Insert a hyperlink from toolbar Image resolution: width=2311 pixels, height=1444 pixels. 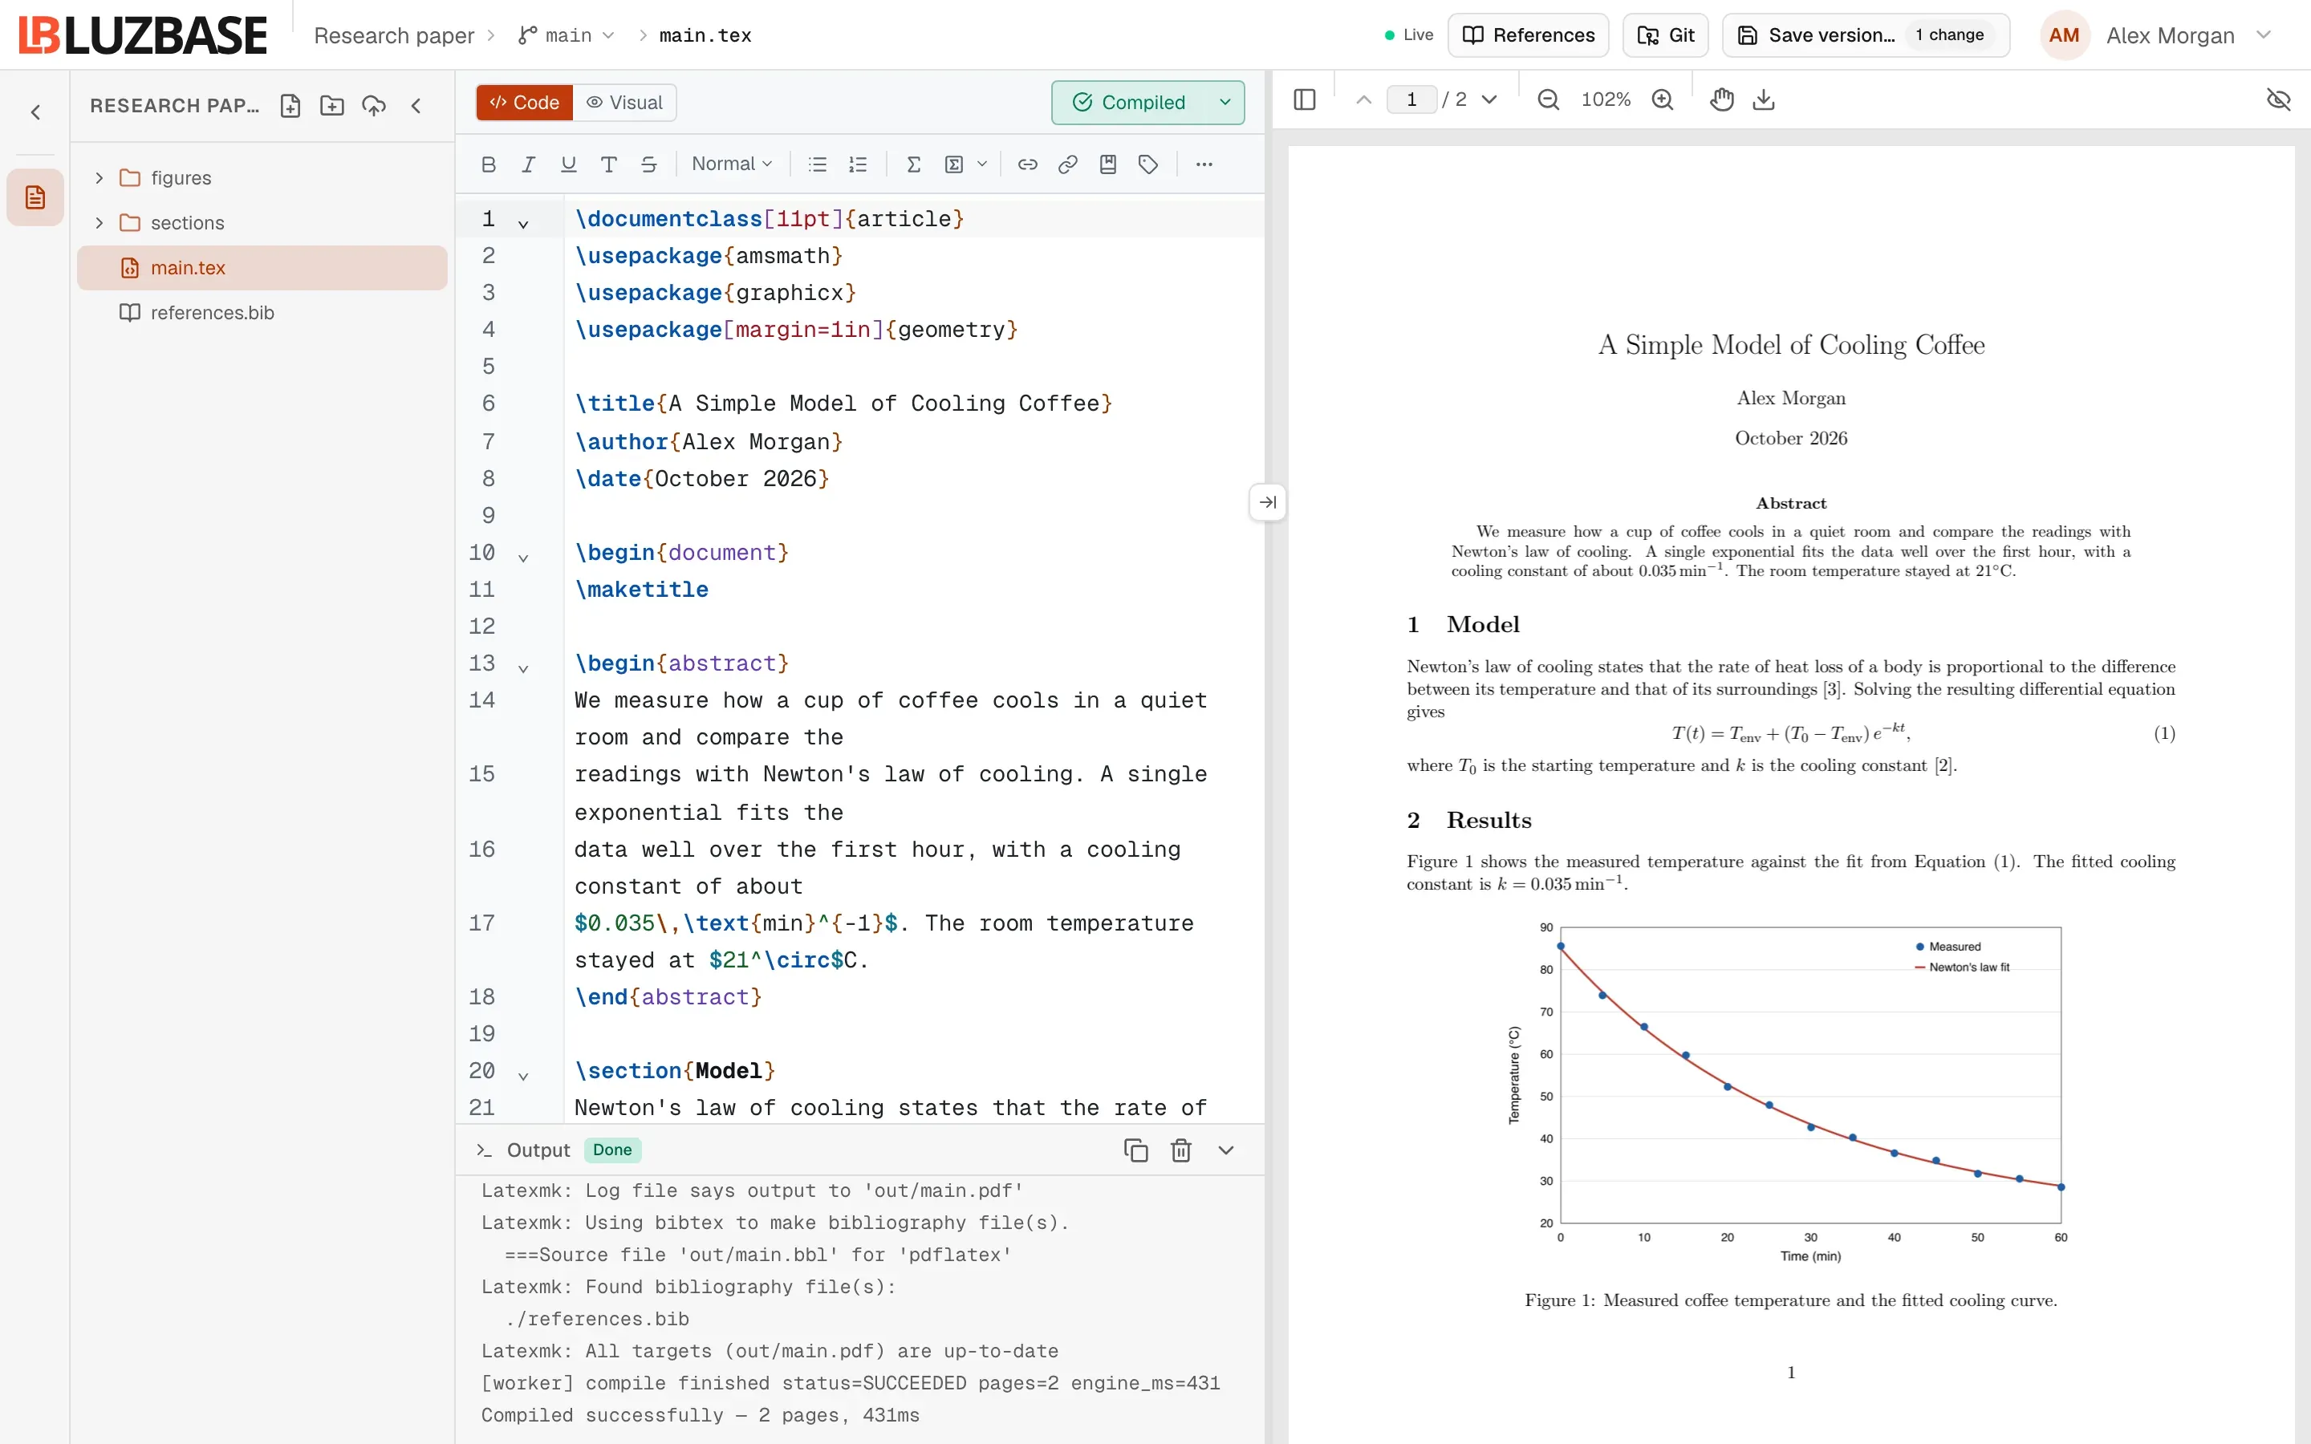(1028, 164)
